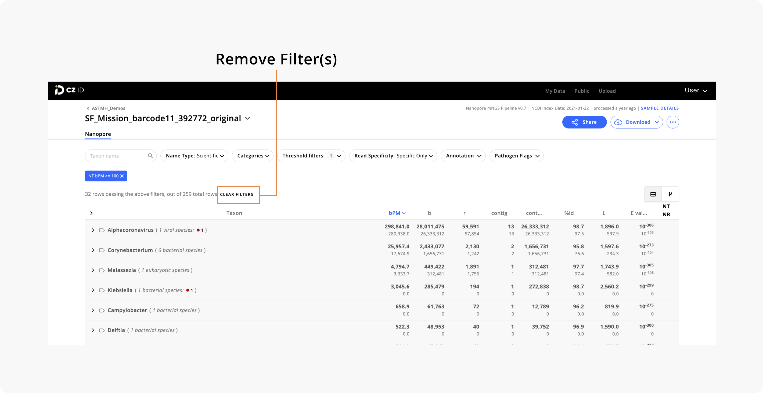Go to My Data
The width and height of the screenshot is (763, 393).
tap(555, 91)
